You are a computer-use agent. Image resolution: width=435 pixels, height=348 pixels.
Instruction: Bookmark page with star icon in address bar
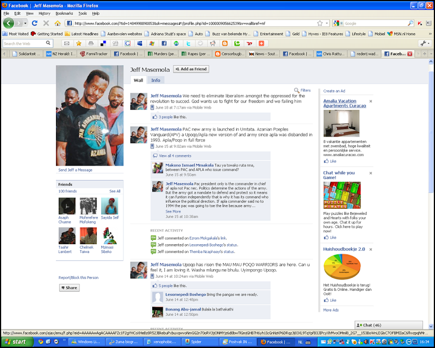tap(320, 23)
